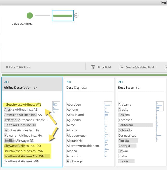
Task: Open Filter Field
Action: [x=101, y=67]
